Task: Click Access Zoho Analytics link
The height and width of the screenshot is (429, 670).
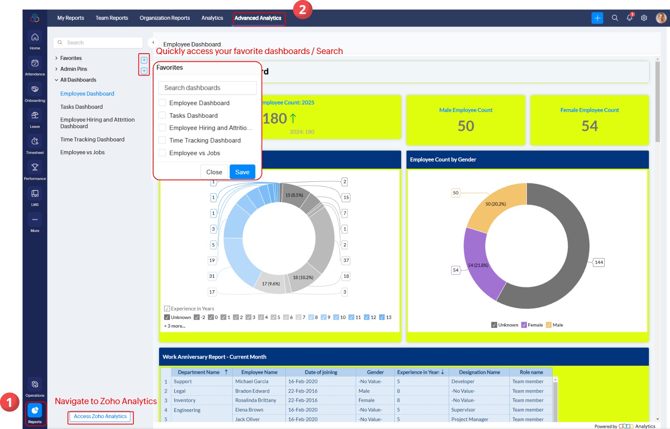Action: tap(100, 417)
